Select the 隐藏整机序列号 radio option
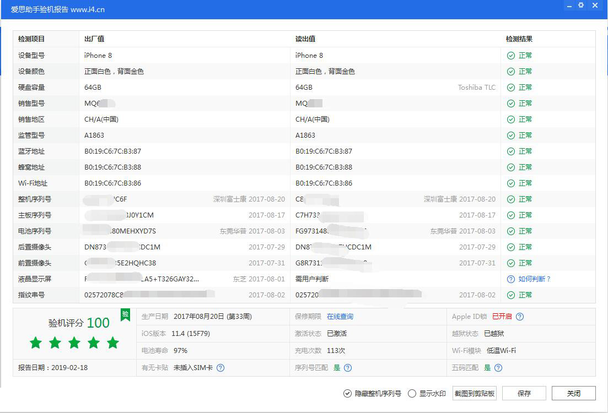This screenshot has height=413, width=608. pyautogui.click(x=347, y=393)
